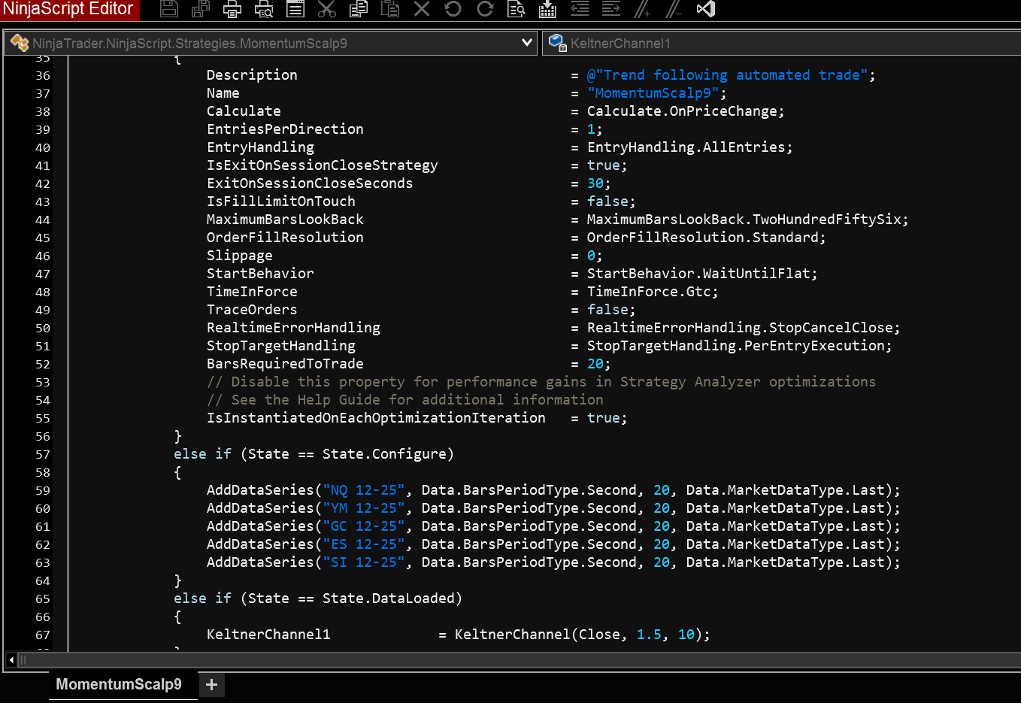
Task: Click the BarsRequiredToTrade value 20
Action: point(595,364)
